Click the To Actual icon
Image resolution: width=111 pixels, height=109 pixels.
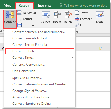(x=19, y=13)
